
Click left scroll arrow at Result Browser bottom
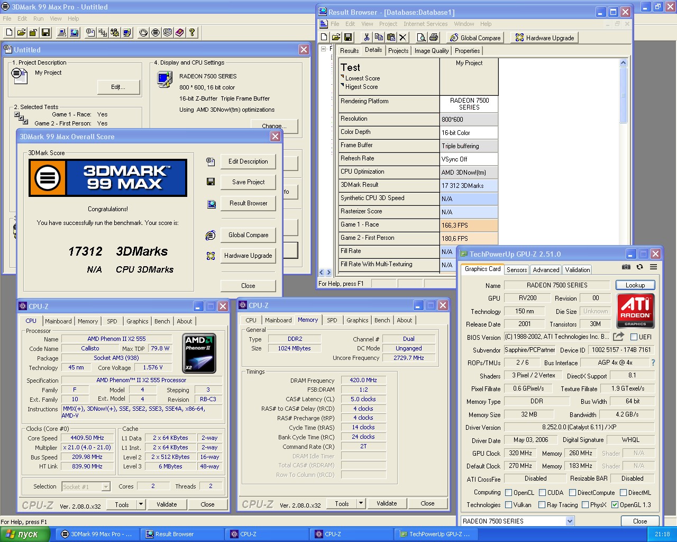click(x=322, y=273)
